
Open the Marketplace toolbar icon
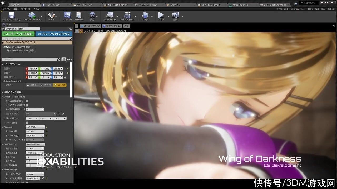point(79,15)
